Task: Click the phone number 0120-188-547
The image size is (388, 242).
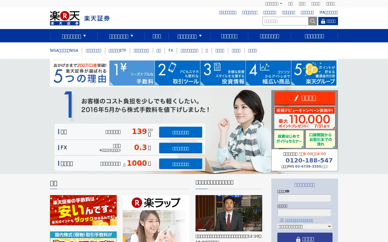Action: pyautogui.click(x=309, y=160)
